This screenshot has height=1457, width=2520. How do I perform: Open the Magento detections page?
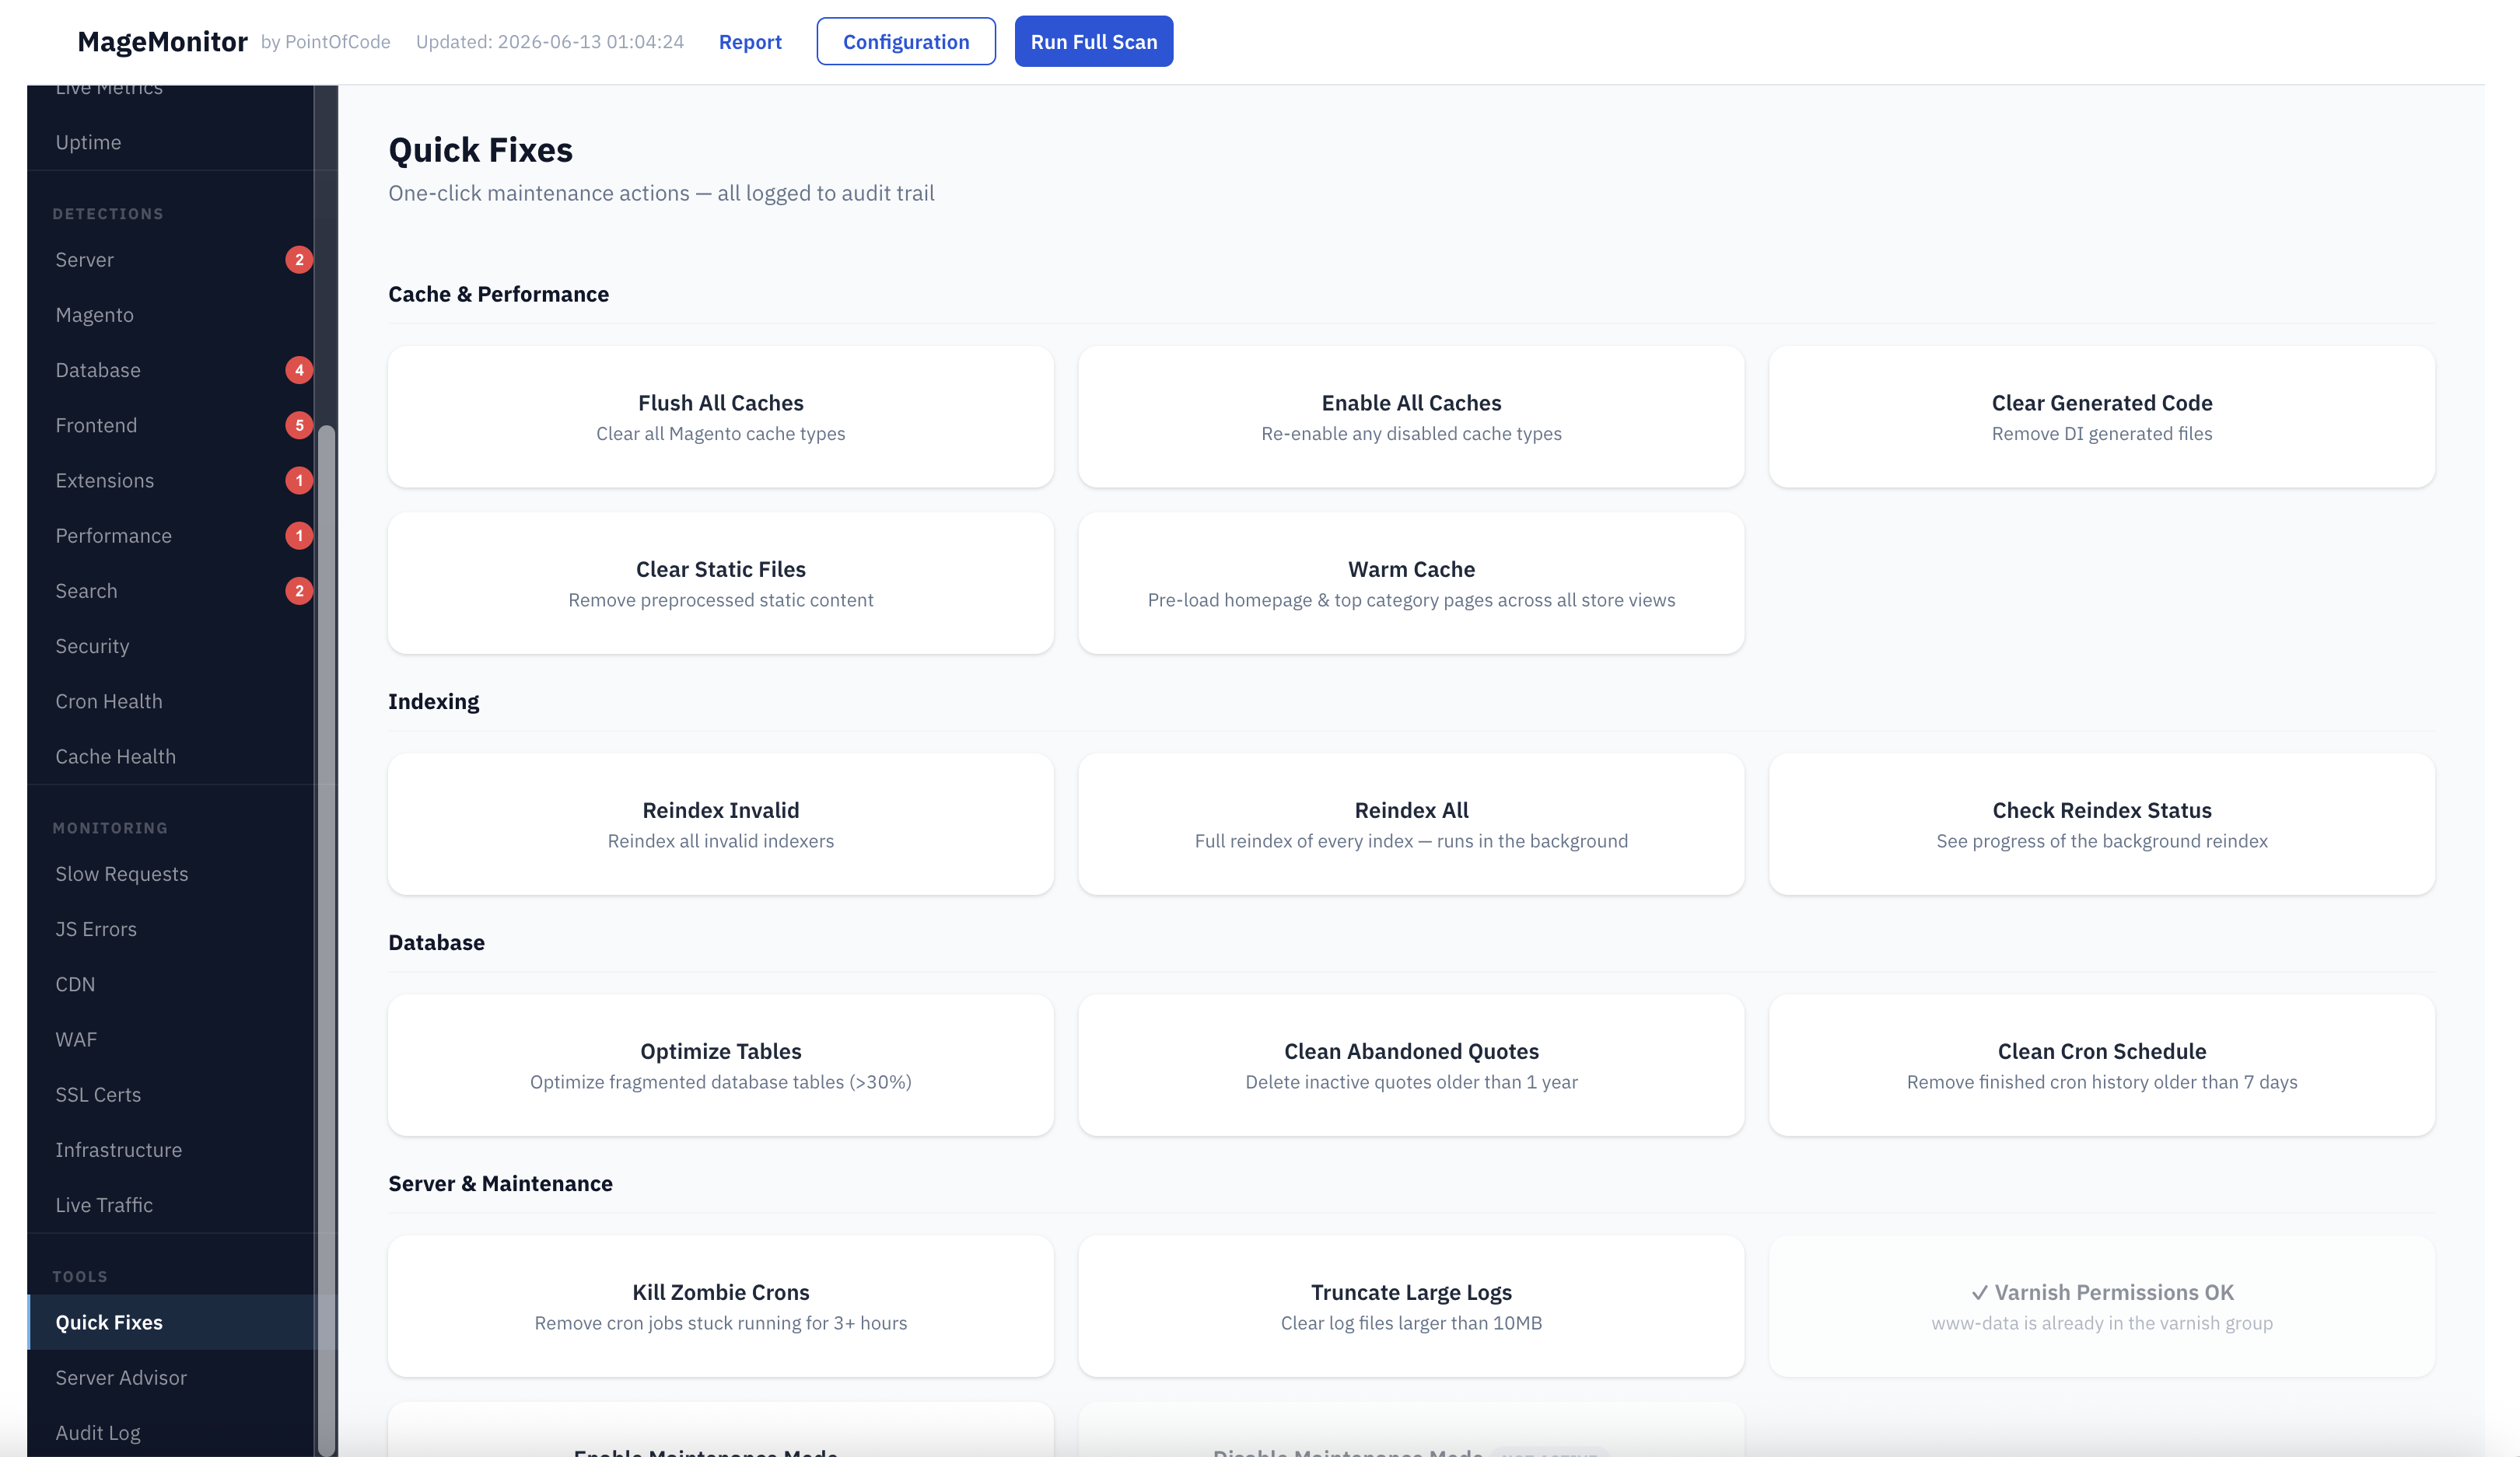tap(170, 315)
